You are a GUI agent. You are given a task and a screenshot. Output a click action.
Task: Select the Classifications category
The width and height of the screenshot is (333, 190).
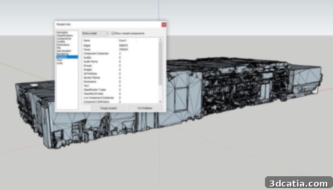coord(65,36)
